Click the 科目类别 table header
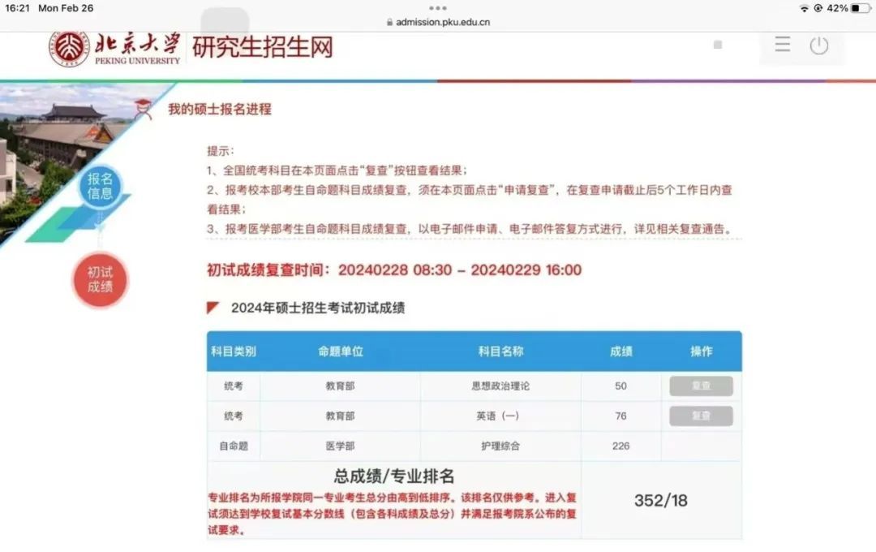 click(234, 351)
